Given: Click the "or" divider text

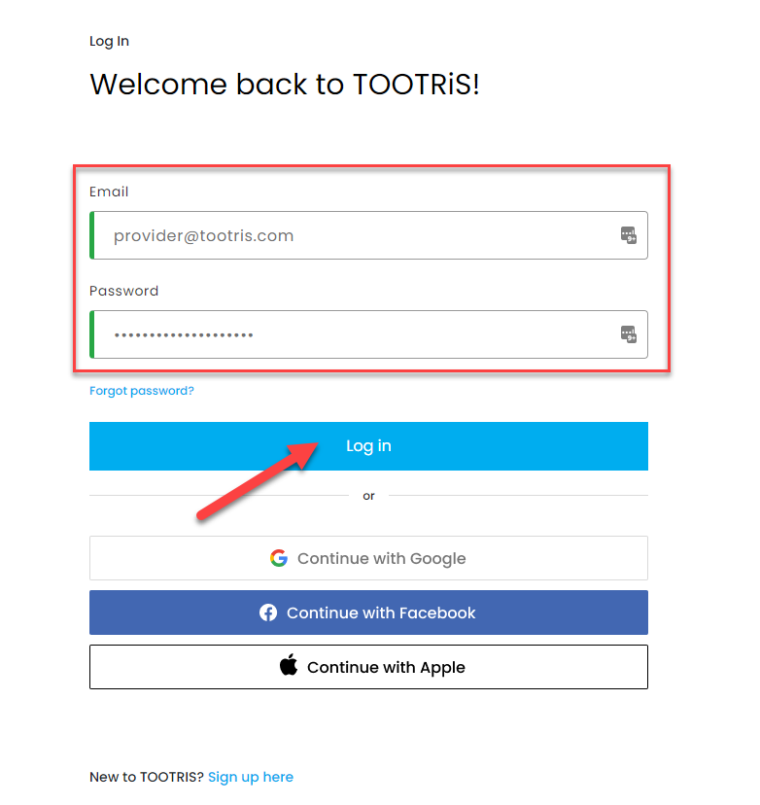Looking at the screenshot, I should coord(368,496).
